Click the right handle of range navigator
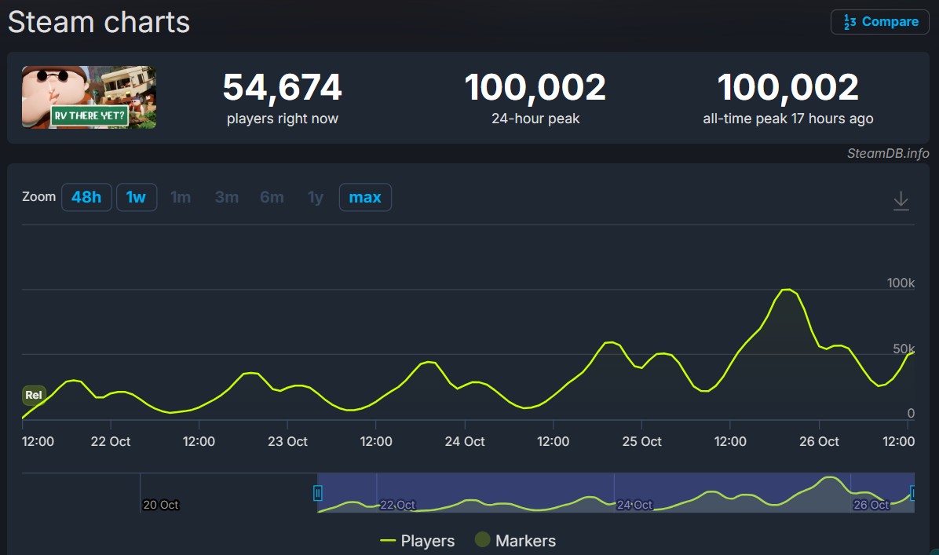This screenshot has height=555, width=939. click(x=913, y=493)
